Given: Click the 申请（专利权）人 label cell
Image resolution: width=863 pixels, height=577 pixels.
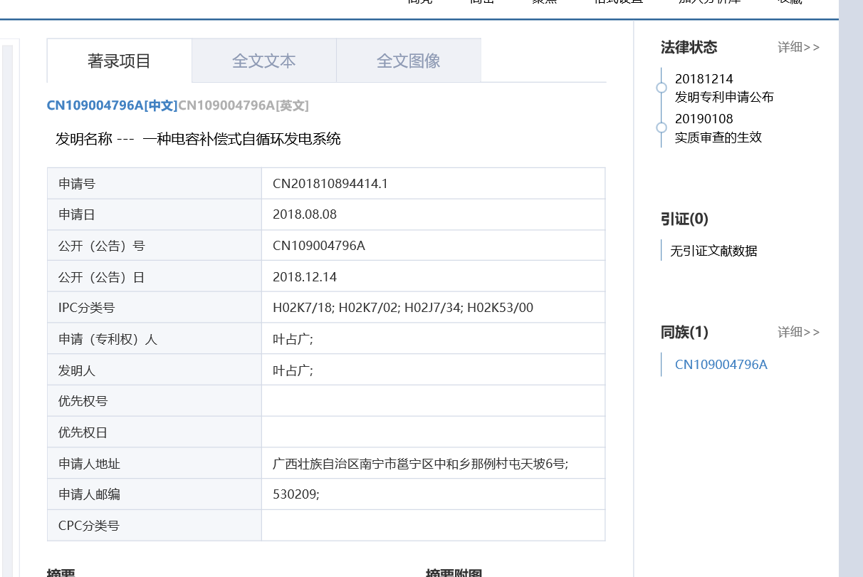Looking at the screenshot, I should pyautogui.click(x=155, y=339).
